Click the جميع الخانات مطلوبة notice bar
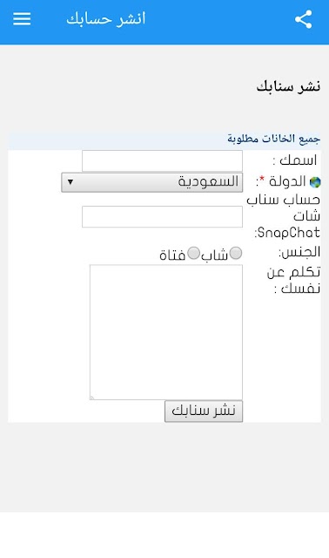329x558 pixels. [164, 139]
